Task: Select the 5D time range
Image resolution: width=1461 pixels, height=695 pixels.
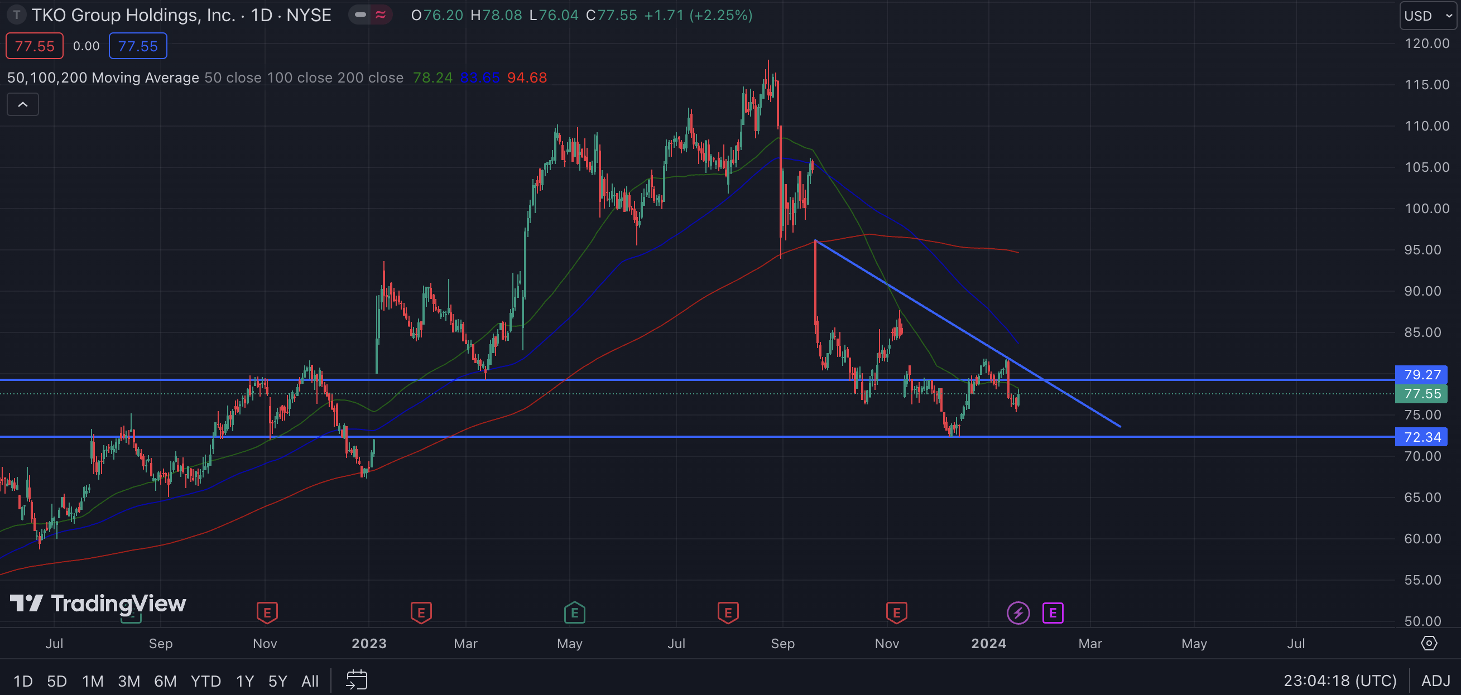Action: (x=57, y=681)
